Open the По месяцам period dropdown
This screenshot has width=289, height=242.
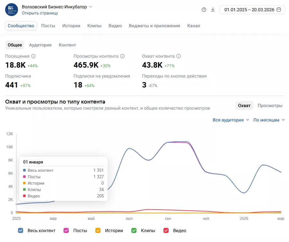pyautogui.click(x=269, y=120)
